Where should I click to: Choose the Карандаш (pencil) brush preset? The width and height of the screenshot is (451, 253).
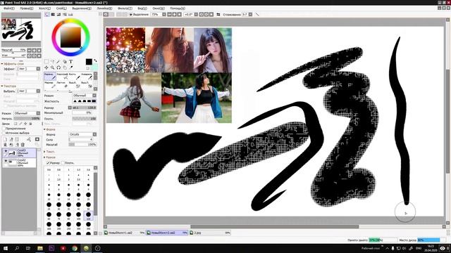50,76
